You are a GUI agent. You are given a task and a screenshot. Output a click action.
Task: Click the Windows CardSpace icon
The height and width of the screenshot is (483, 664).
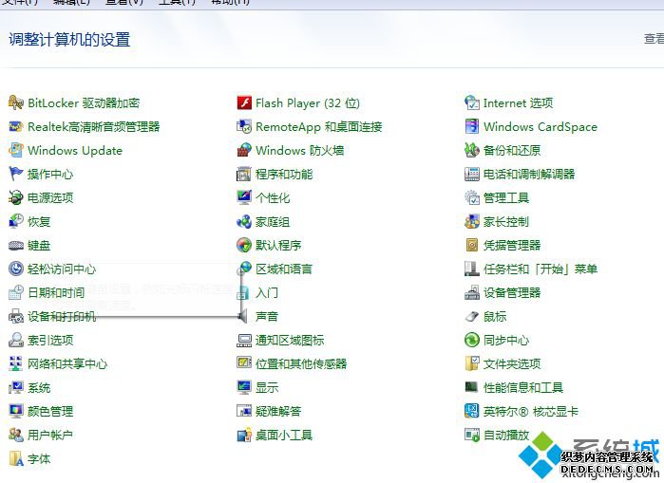point(472,126)
